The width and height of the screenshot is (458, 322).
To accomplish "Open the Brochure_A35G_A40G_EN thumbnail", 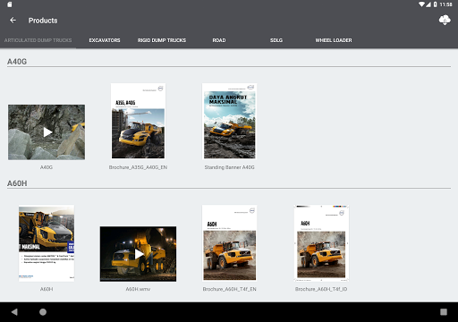I will point(138,121).
